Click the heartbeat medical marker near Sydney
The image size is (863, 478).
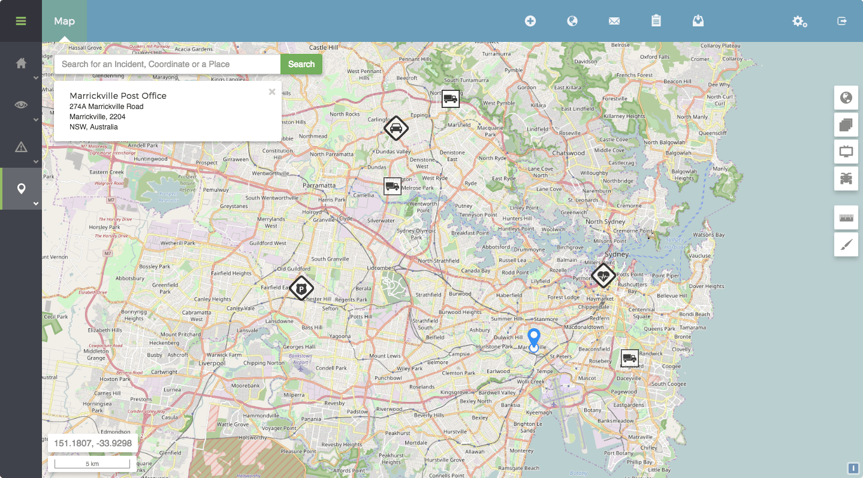[x=603, y=276]
